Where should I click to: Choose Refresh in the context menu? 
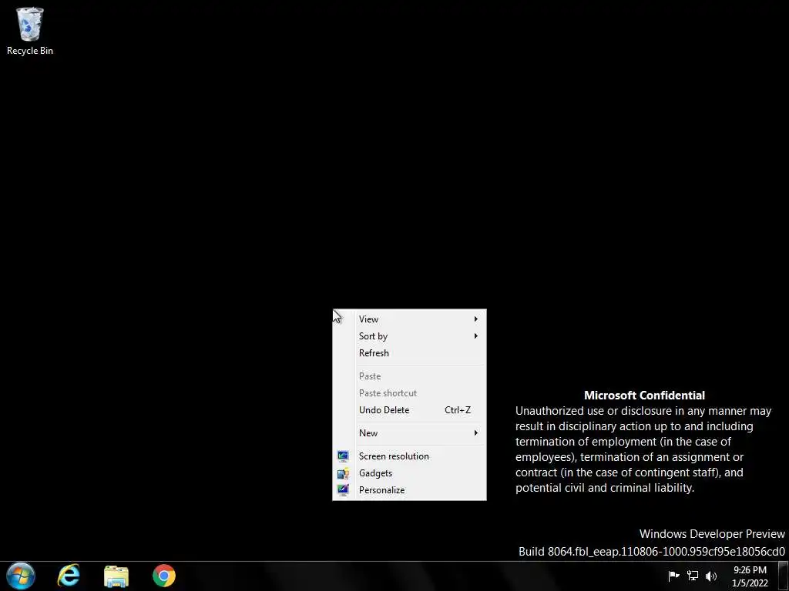click(409, 352)
